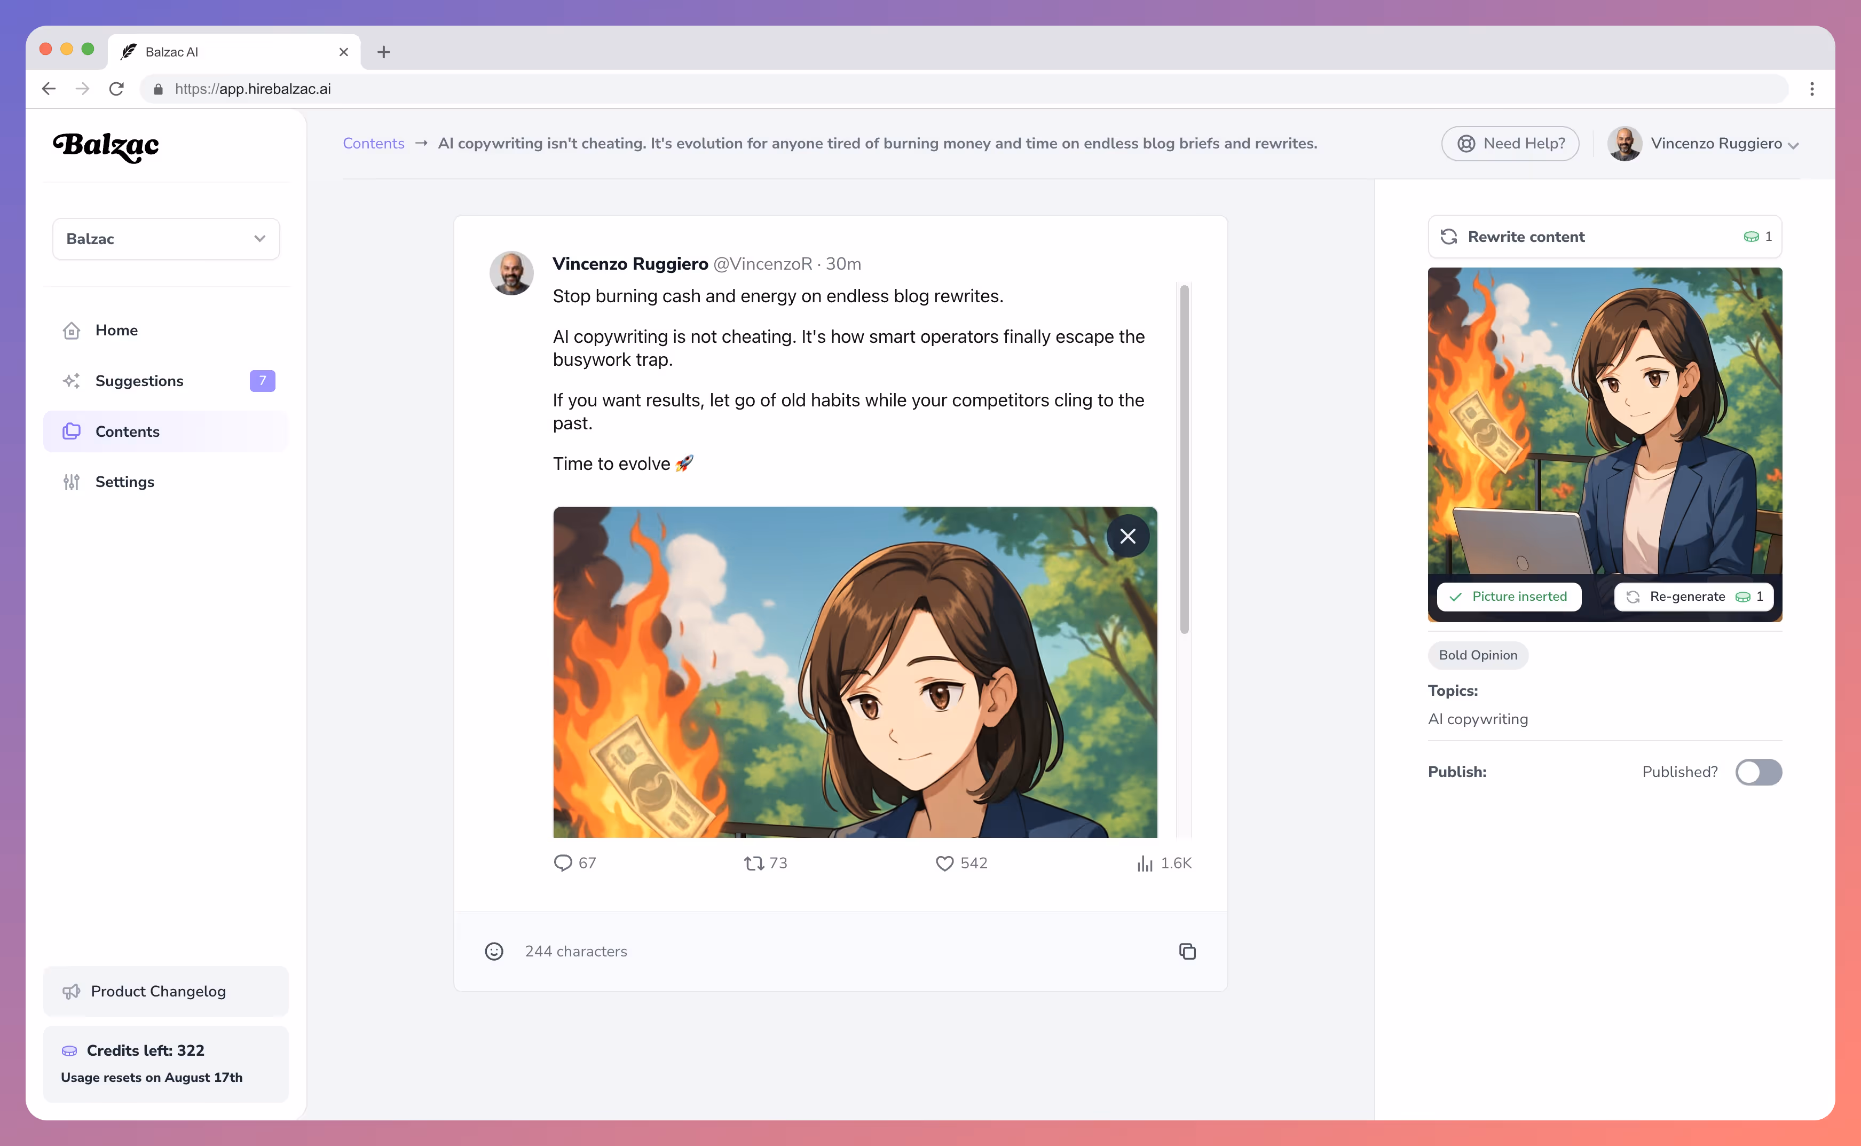The width and height of the screenshot is (1861, 1146).
Task: Click the @VincenzoR handle
Action: pyautogui.click(x=763, y=264)
